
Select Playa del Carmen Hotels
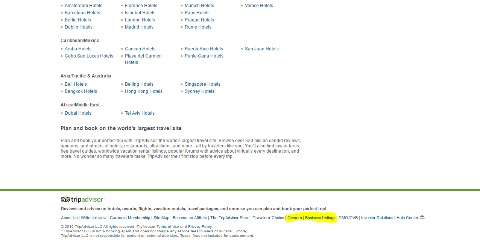(x=143, y=59)
